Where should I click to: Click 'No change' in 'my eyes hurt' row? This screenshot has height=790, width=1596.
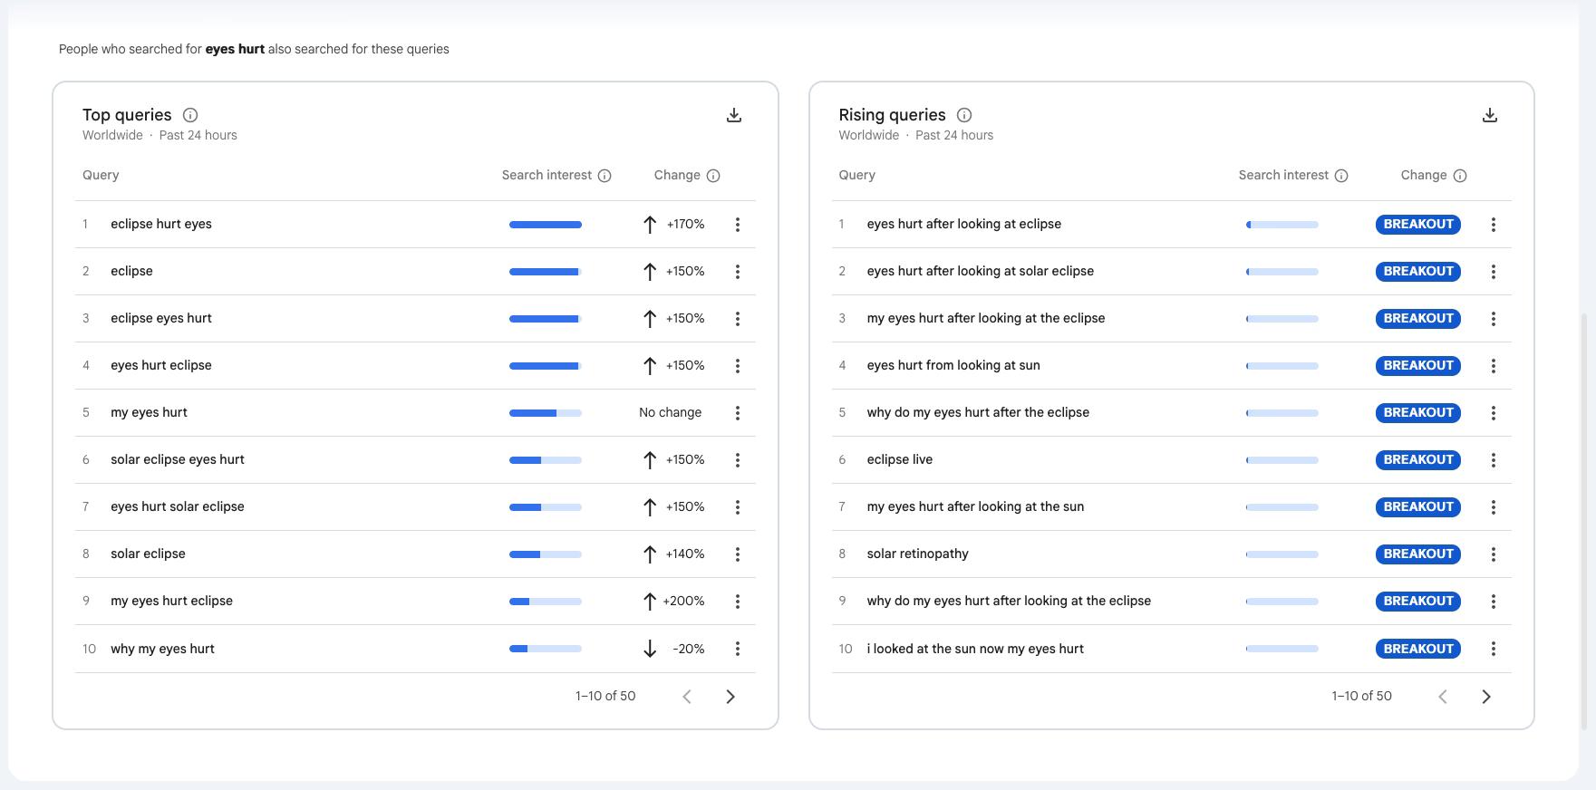(670, 412)
